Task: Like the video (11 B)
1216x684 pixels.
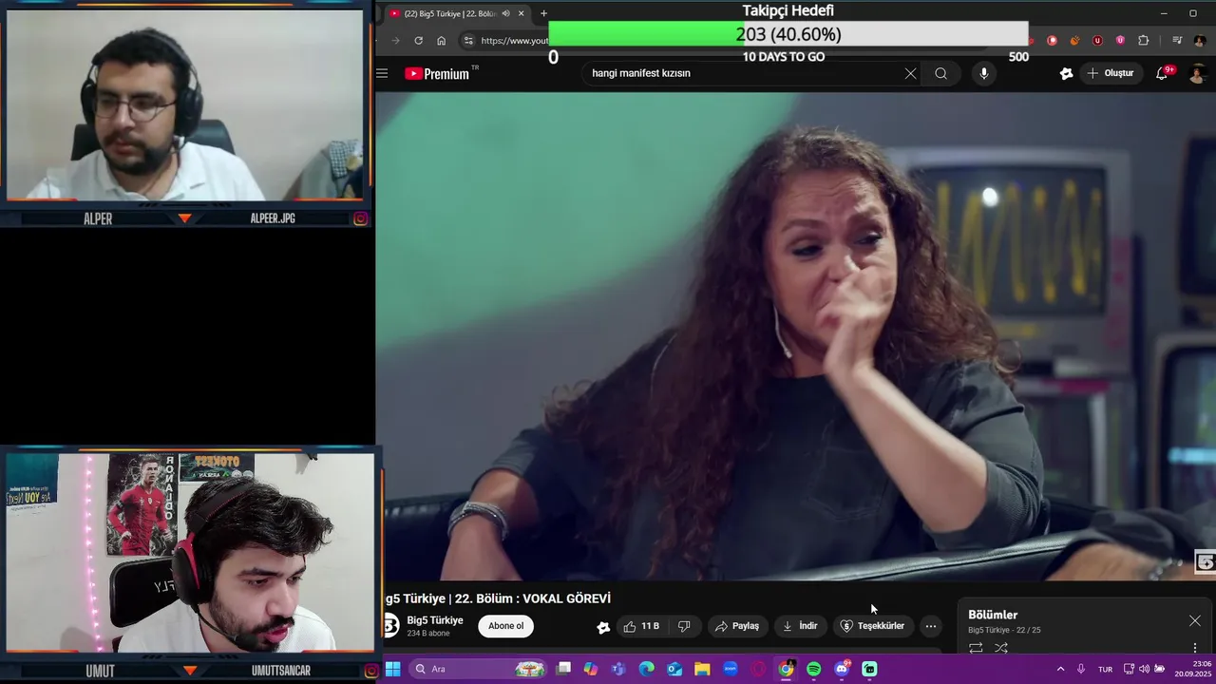Action: (x=640, y=626)
